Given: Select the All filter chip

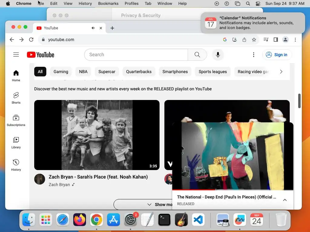Looking at the screenshot, I should [40, 72].
